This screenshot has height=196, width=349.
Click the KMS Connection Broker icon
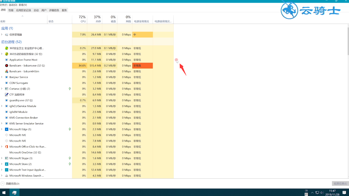click(7, 118)
